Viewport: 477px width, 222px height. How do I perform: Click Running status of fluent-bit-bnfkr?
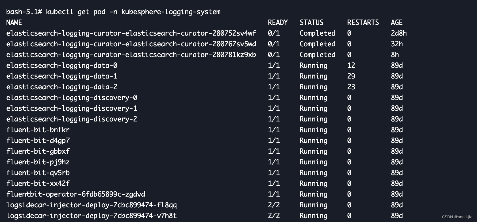pyautogui.click(x=314, y=130)
